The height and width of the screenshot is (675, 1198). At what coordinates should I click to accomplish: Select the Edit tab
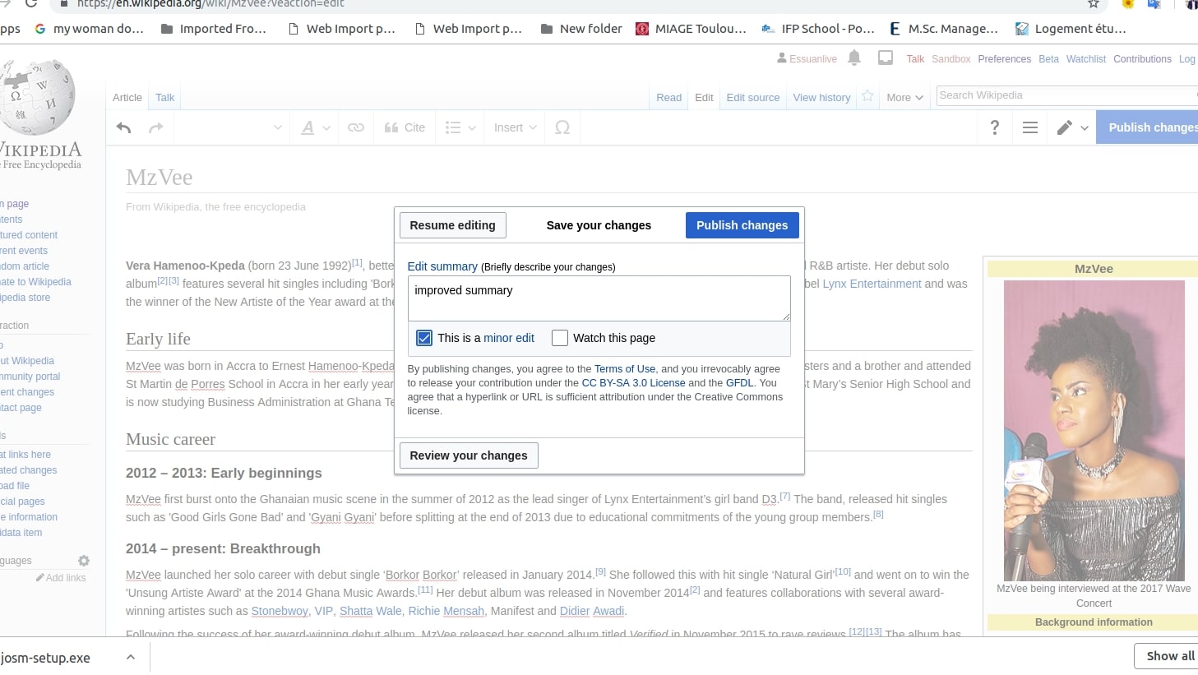point(704,98)
